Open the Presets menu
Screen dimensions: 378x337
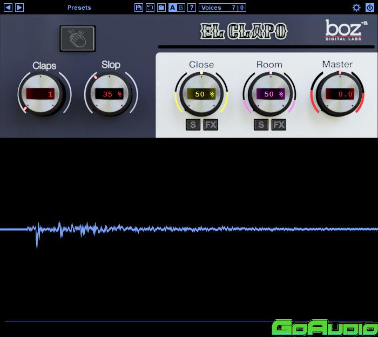point(79,8)
